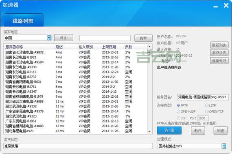Open the 国家地区 dropdown showing 中国

(28, 38)
